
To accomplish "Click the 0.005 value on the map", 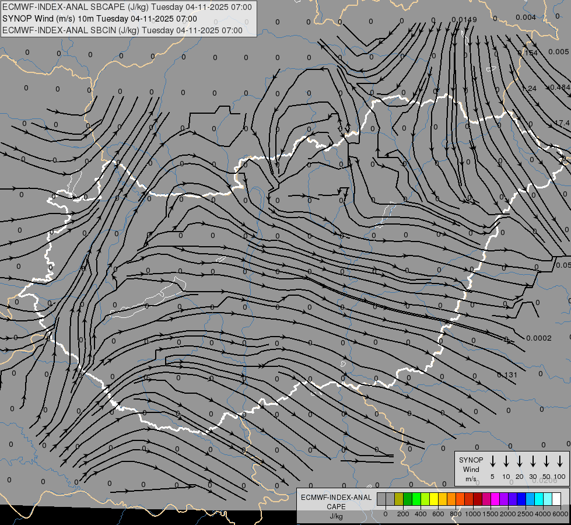I will pos(559,51).
